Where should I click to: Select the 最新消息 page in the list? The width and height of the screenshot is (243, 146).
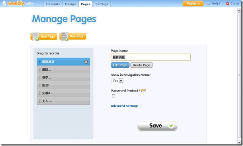coord(63,62)
